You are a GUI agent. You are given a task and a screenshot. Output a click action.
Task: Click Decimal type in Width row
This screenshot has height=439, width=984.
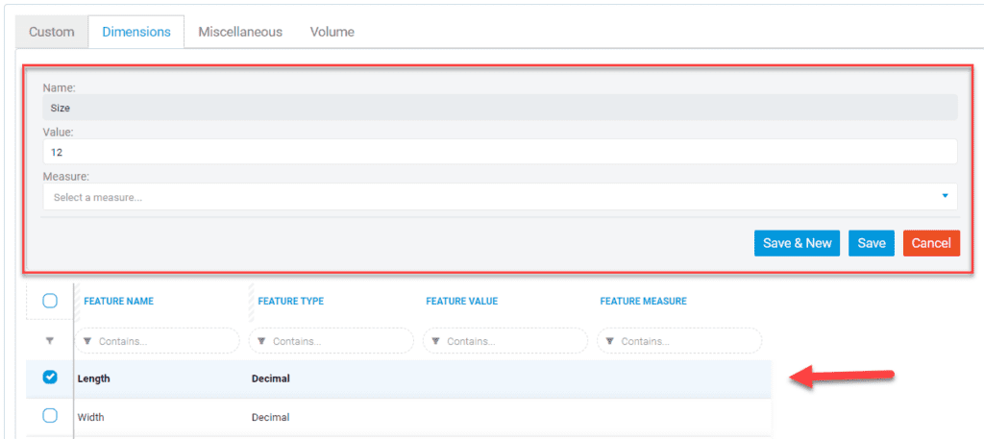pos(270,417)
